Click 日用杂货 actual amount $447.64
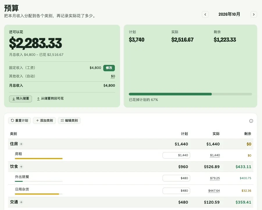262x210 pixels. [214, 191]
